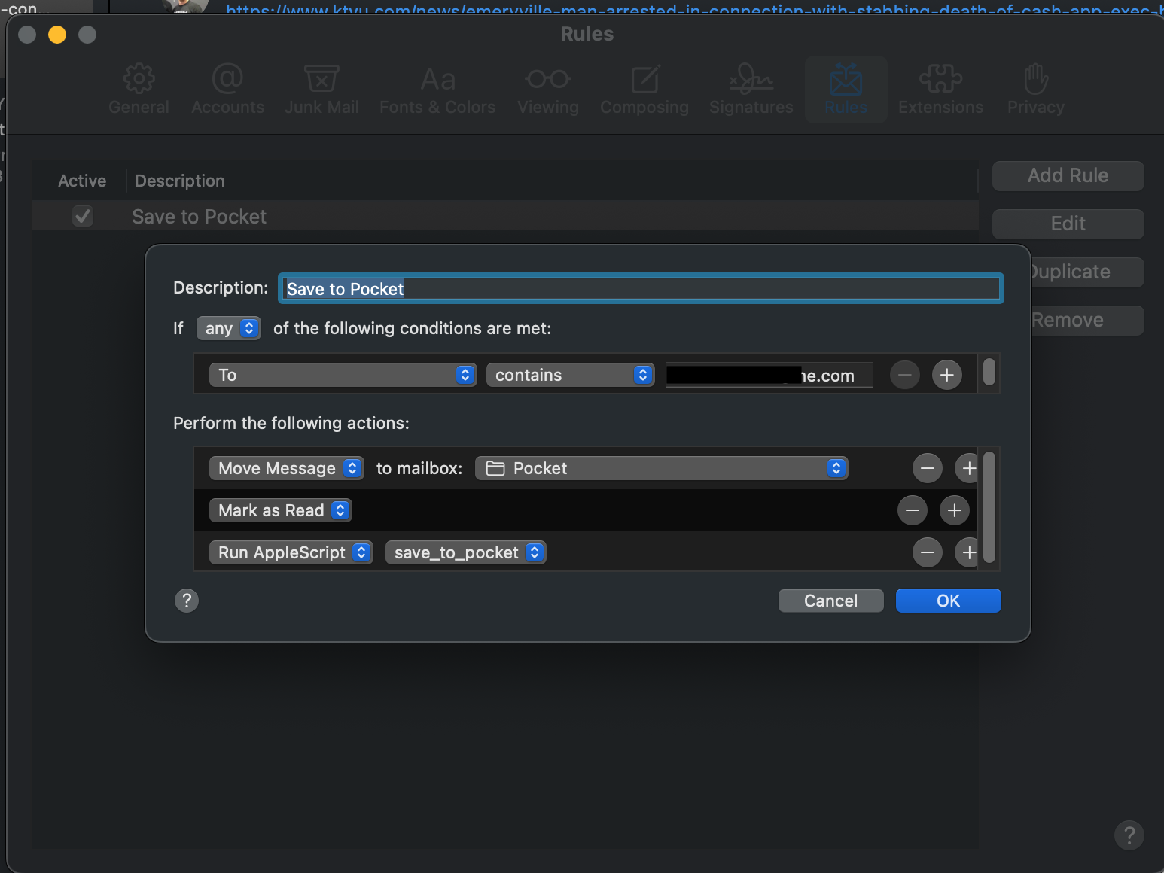Remove the Move Message action with minus

927,468
